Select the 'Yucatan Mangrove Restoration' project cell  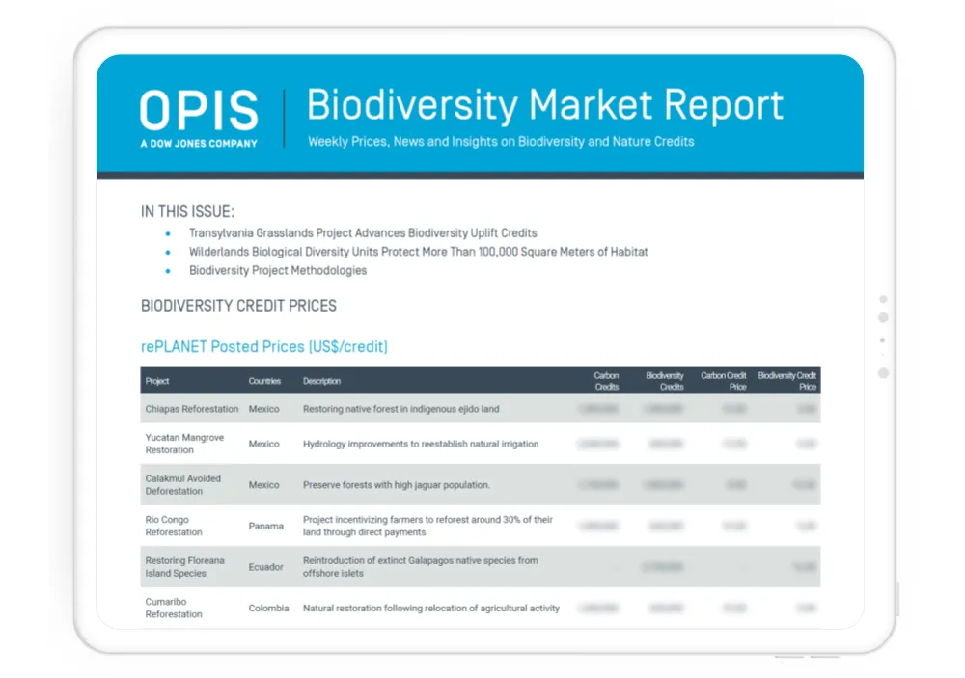[x=184, y=444]
